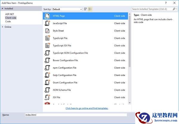Click 'Client-side' type in JSON Schema File row
This screenshot has width=179, height=124.
(x=120, y=90)
